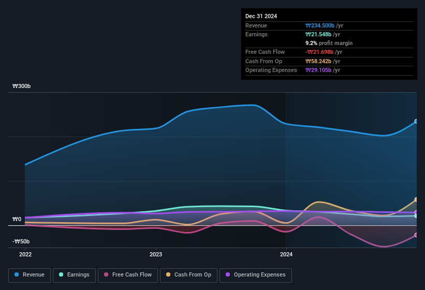Image resolution: width=425 pixels, height=290 pixels.
Task: Click the Earnings label in the tooltip
Action: 256,34
